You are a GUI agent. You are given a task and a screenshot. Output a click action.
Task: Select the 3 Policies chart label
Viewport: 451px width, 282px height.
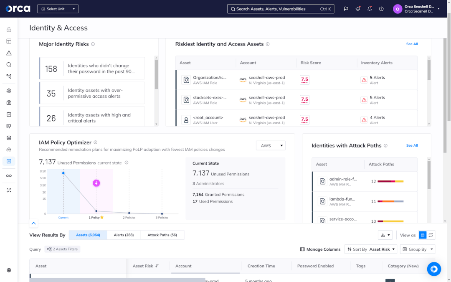click(x=162, y=218)
